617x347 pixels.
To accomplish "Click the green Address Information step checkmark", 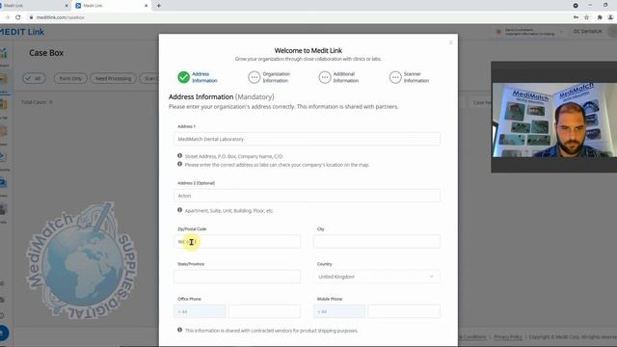I will pyautogui.click(x=183, y=77).
